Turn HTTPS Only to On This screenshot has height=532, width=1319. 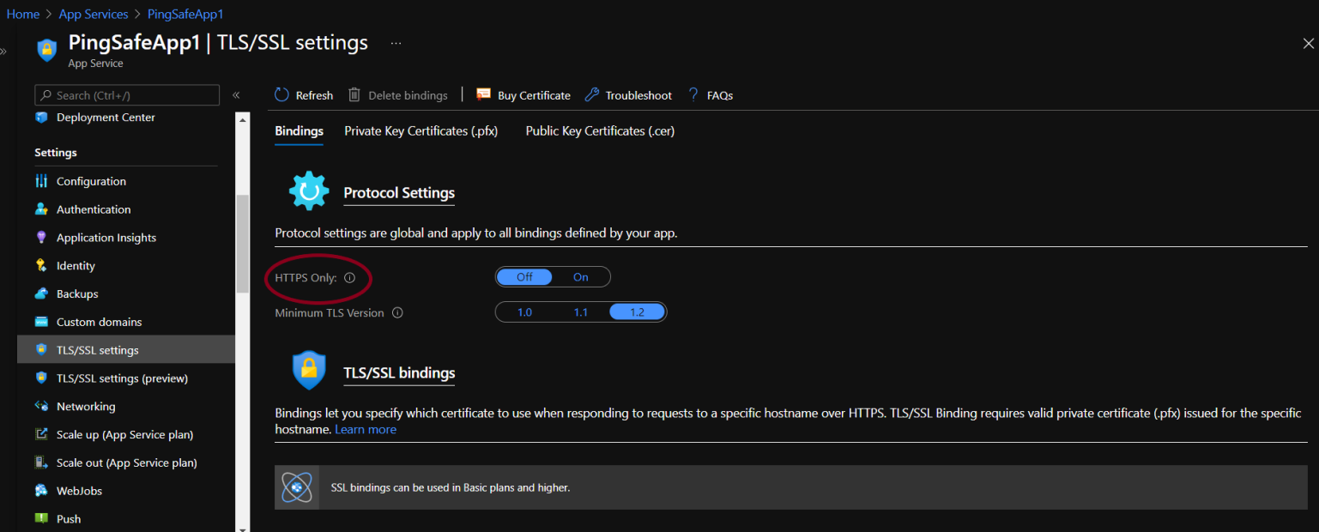581,277
